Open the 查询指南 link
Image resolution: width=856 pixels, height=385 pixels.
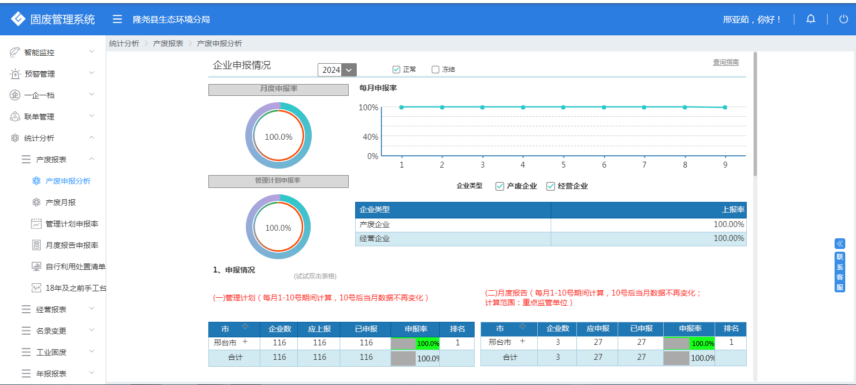(725, 63)
